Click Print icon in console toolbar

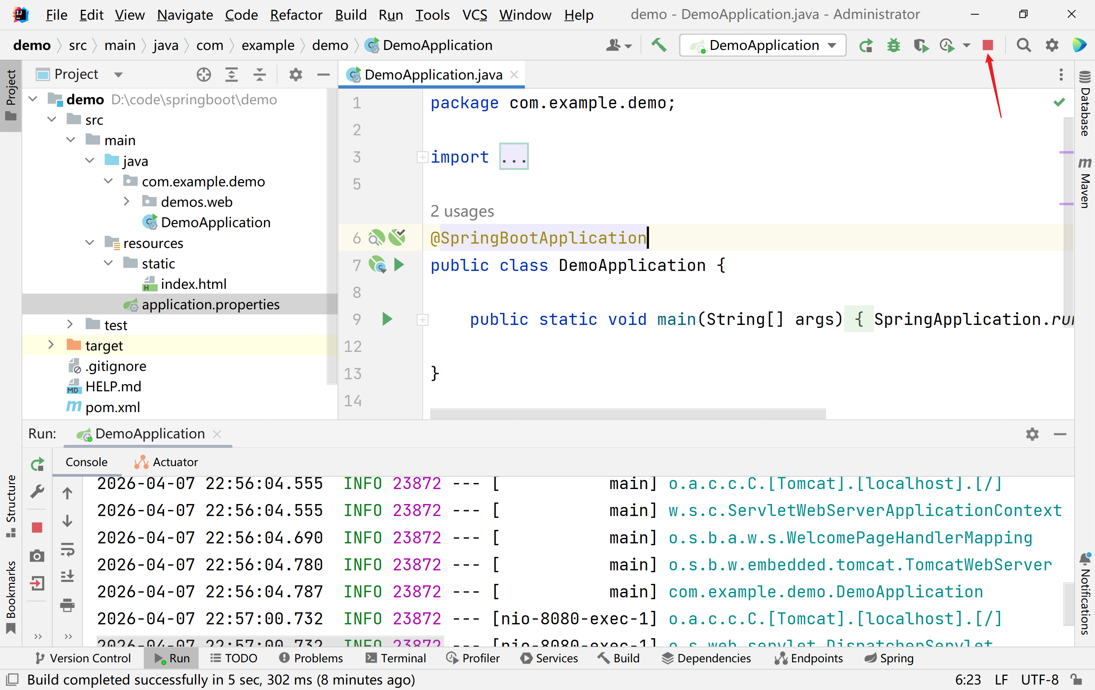click(67, 605)
